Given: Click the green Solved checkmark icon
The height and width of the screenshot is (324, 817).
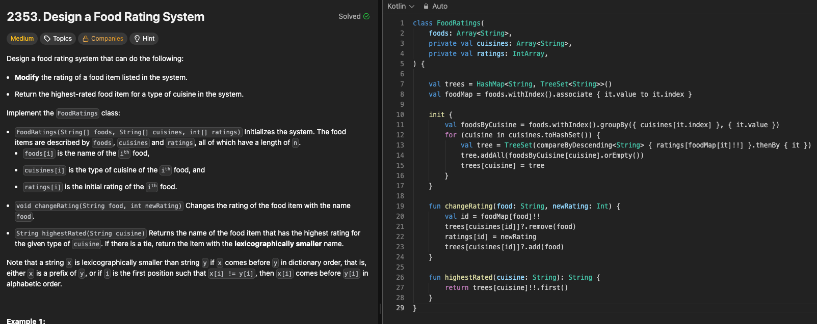Looking at the screenshot, I should coord(366,16).
